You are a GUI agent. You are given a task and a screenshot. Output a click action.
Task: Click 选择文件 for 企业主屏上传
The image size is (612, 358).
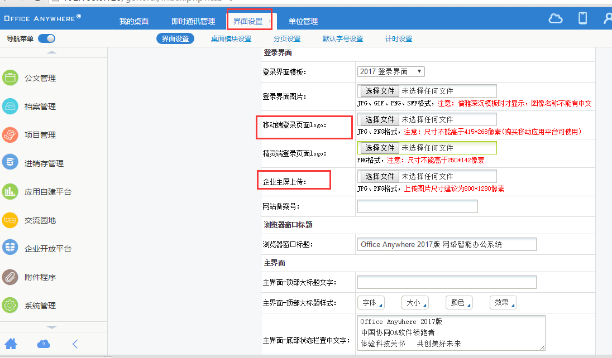(x=380, y=176)
